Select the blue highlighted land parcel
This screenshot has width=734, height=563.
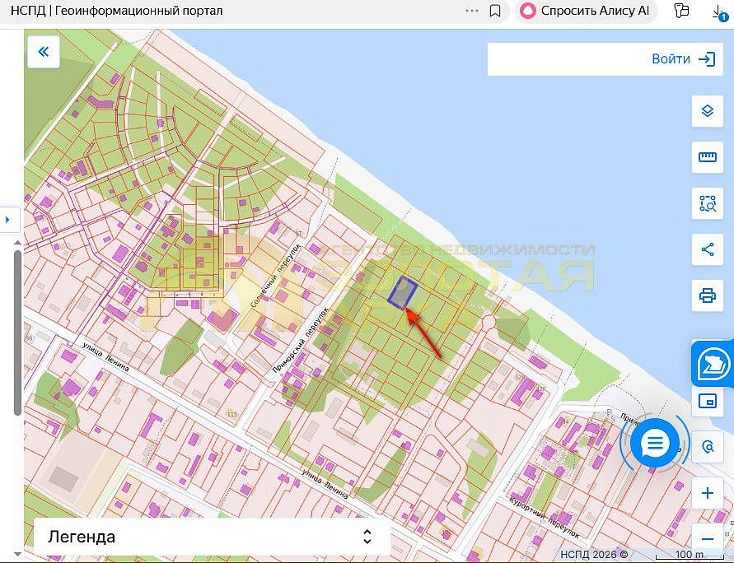click(x=403, y=293)
